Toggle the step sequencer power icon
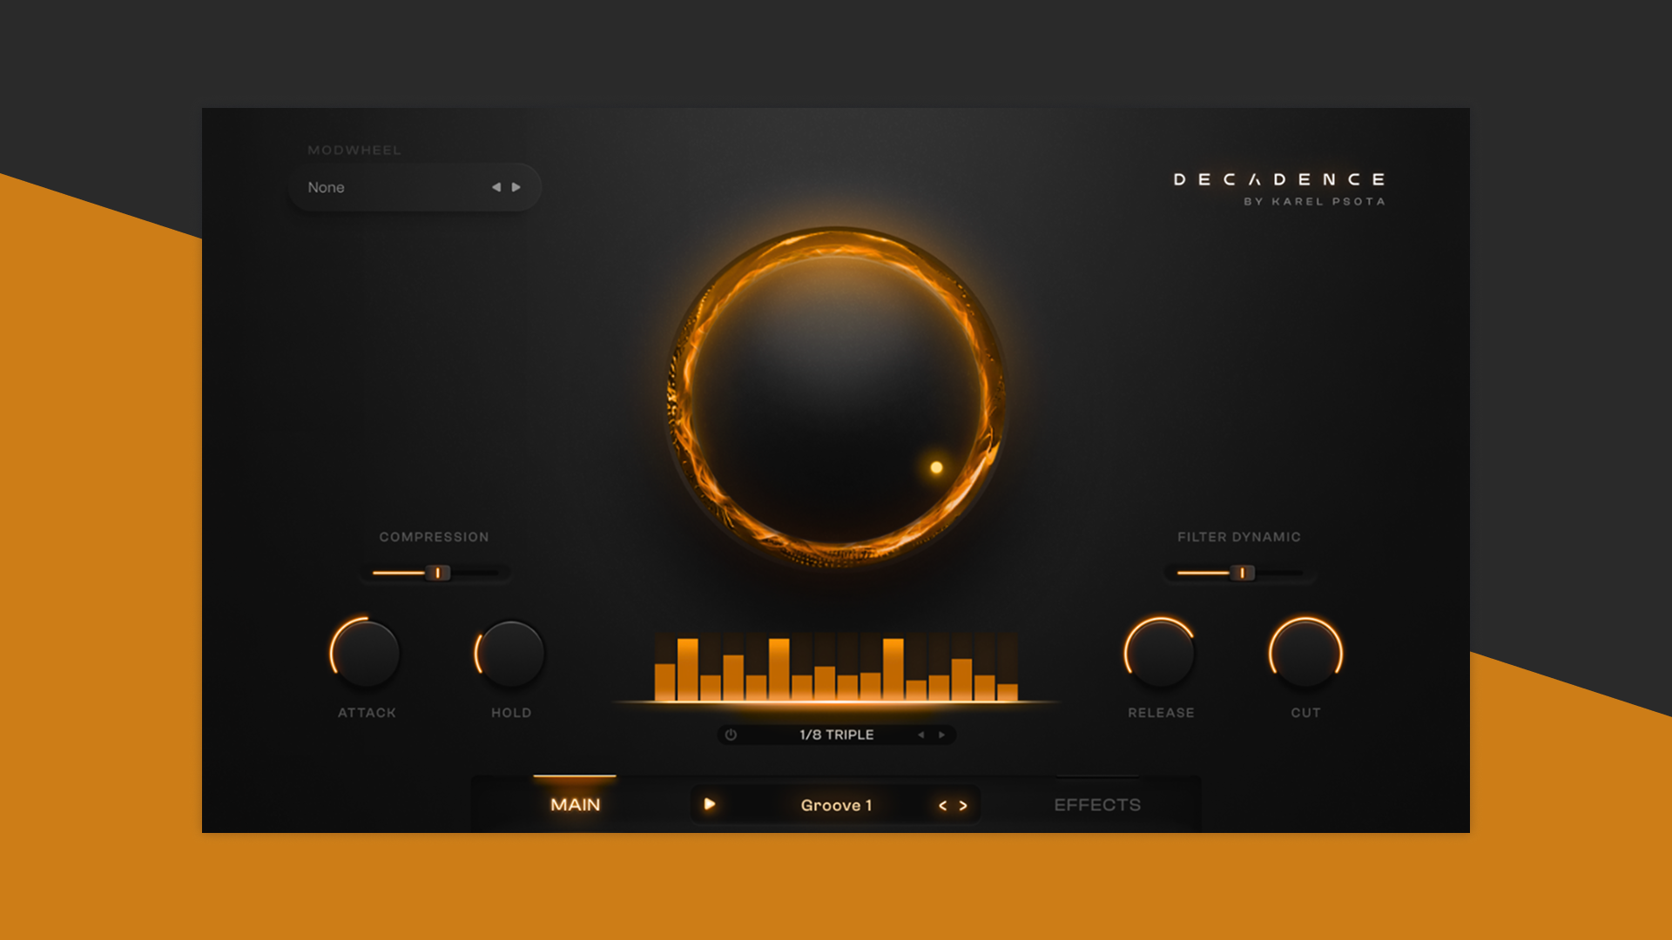Screen dimensions: 1672x940 pyautogui.click(x=731, y=735)
